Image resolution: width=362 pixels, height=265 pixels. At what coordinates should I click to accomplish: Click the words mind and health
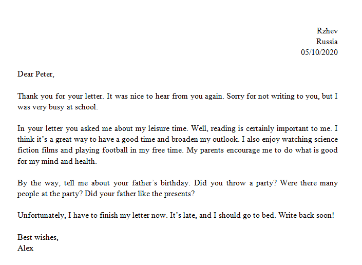coord(69,161)
